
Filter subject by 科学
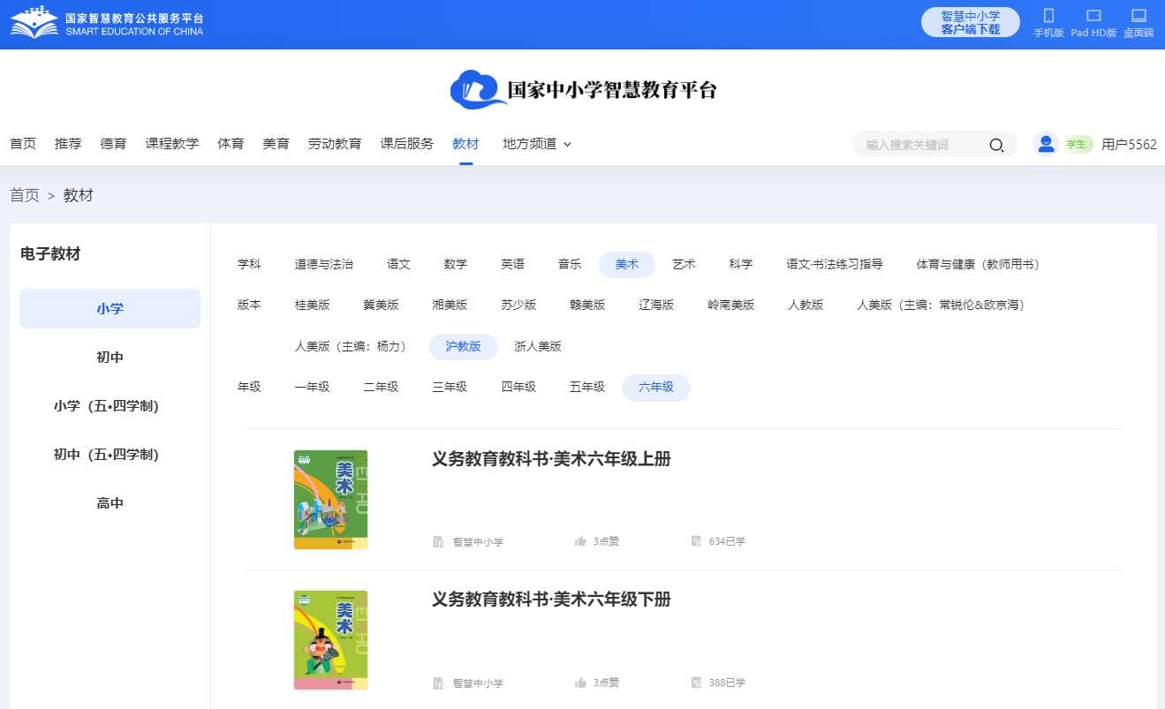(741, 264)
